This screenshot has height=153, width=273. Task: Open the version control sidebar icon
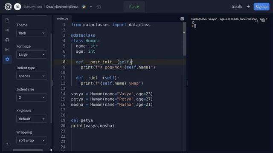(7, 30)
